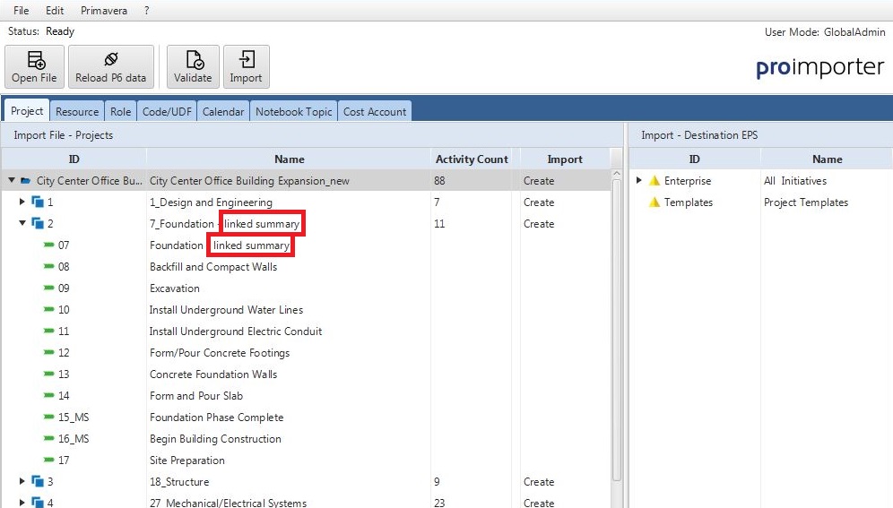Expand the Enterprise EPS node
Viewport: 893px width, 508px height.
pyautogui.click(x=639, y=180)
